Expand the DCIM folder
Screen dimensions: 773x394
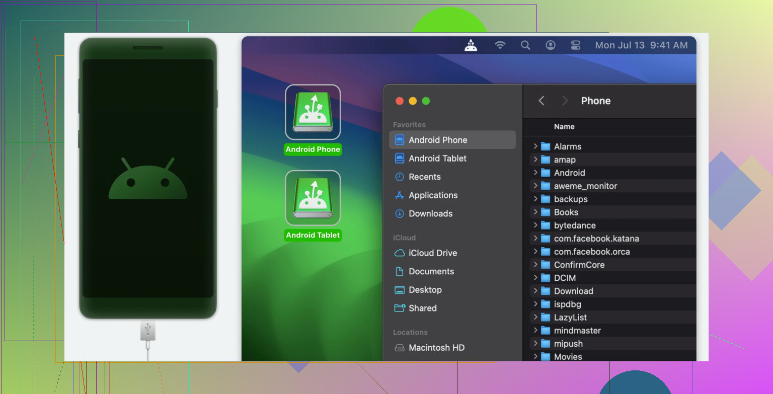coord(535,278)
